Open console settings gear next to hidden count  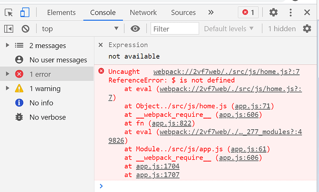307,29
